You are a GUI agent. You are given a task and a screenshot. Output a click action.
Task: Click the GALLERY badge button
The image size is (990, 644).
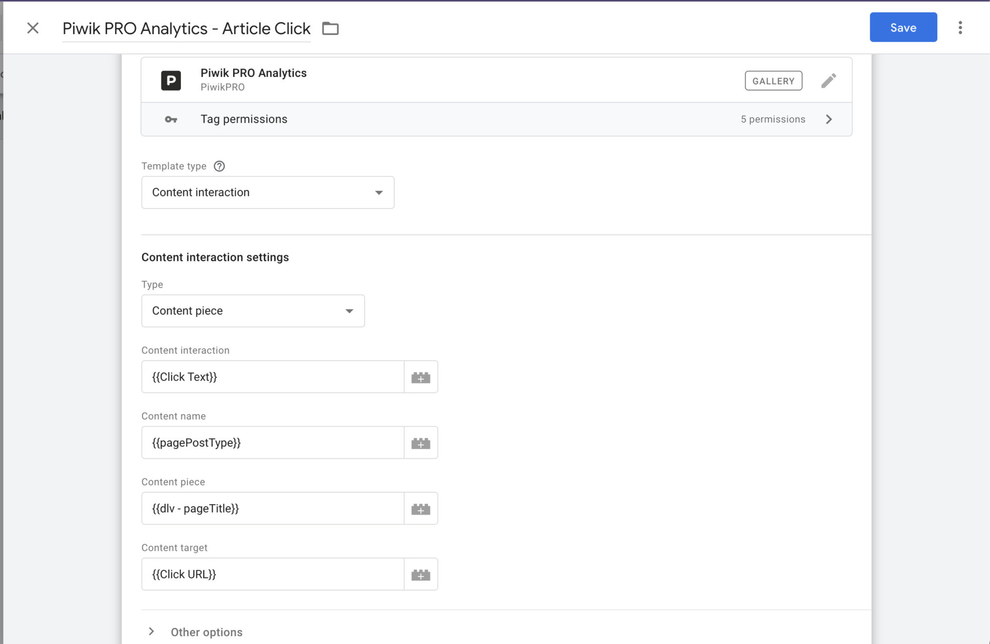(x=773, y=81)
